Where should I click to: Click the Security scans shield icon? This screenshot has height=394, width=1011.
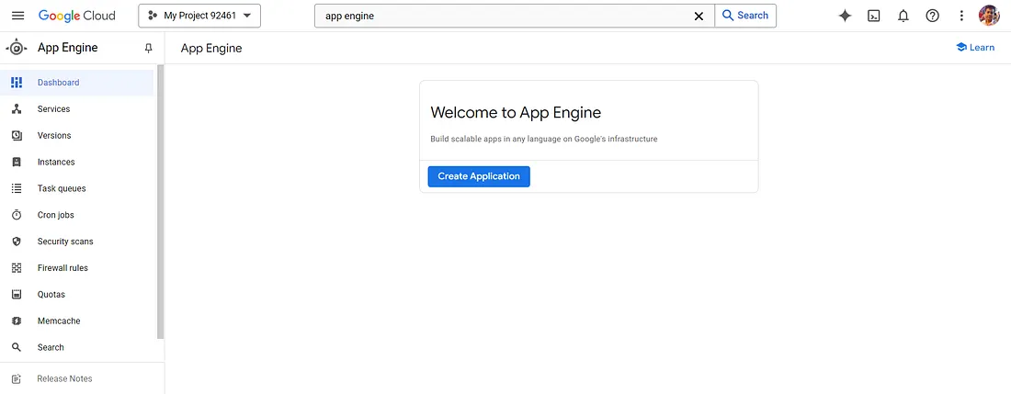[17, 242]
